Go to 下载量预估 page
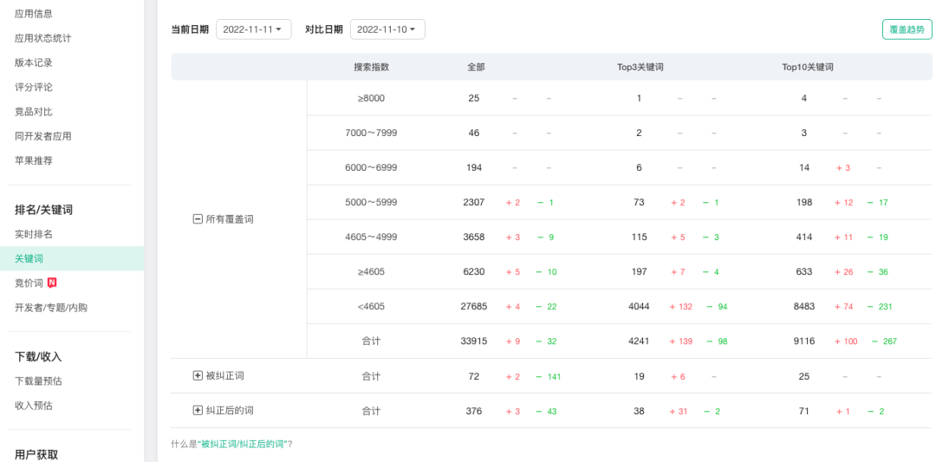This screenshot has width=936, height=462. point(38,381)
